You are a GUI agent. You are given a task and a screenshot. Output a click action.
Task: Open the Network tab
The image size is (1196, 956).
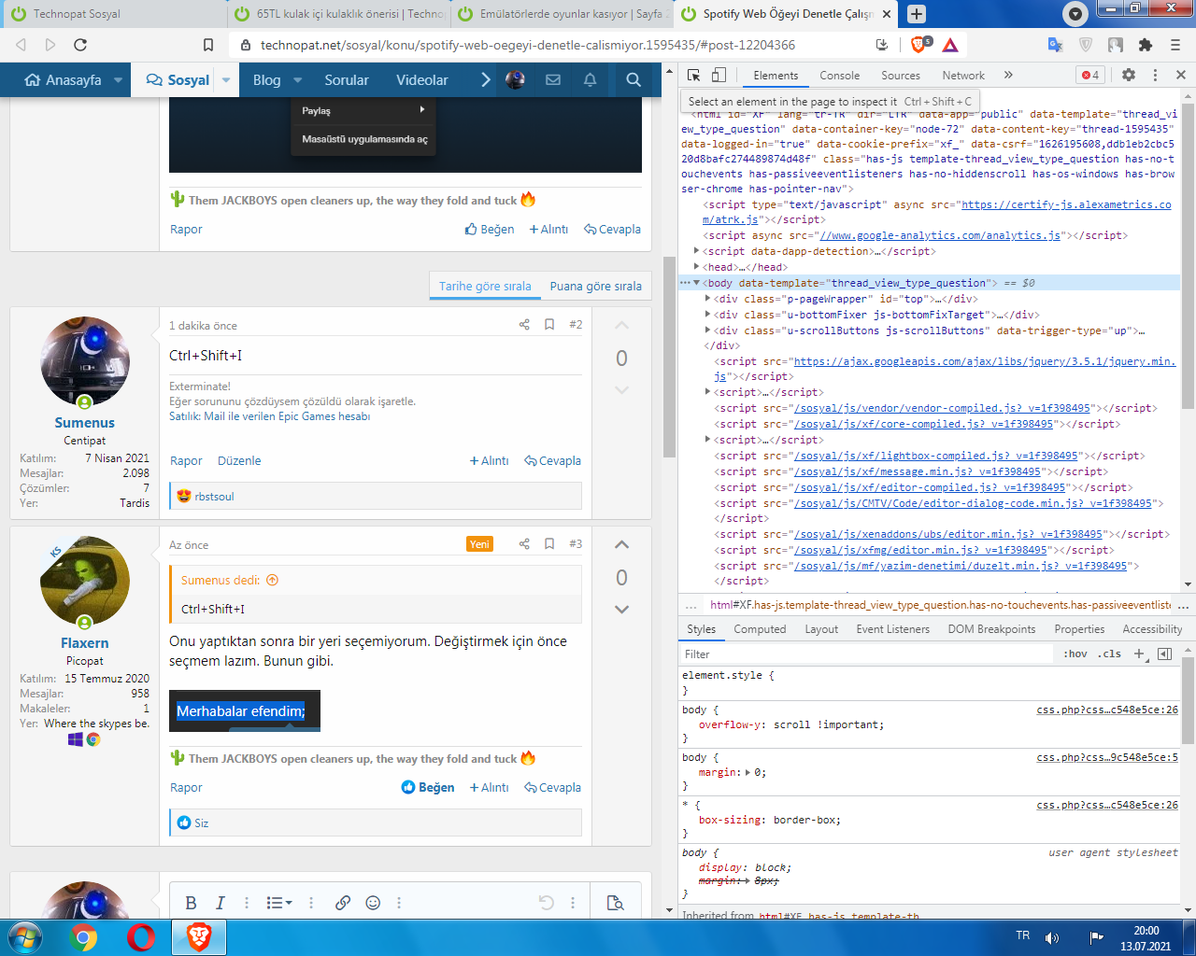(963, 76)
